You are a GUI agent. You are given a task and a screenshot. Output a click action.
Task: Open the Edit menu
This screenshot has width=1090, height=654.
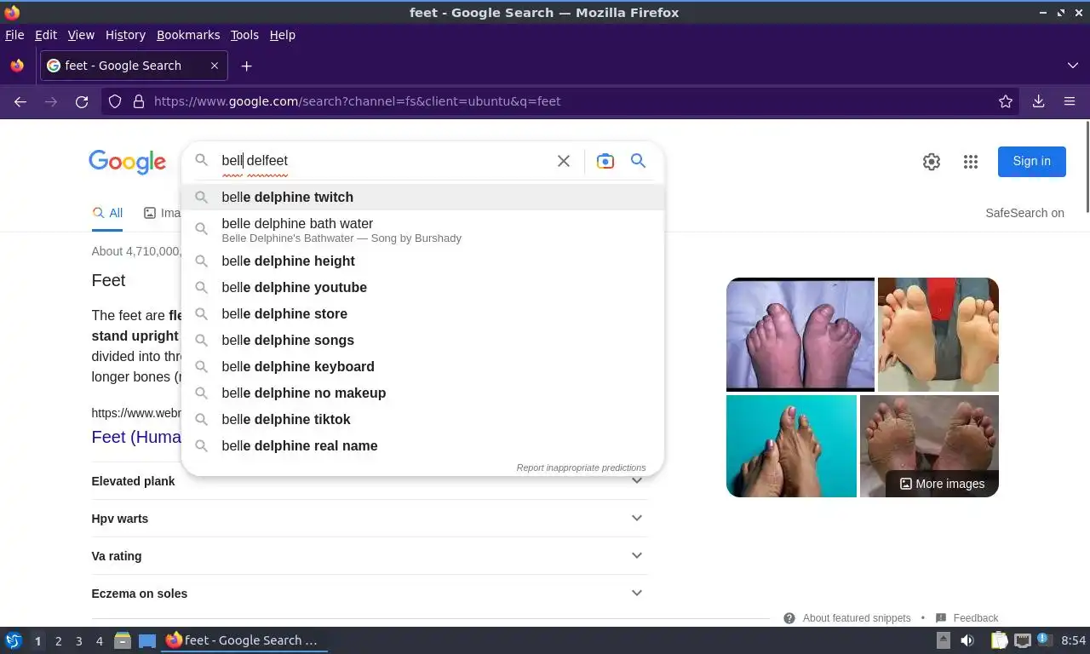click(46, 35)
